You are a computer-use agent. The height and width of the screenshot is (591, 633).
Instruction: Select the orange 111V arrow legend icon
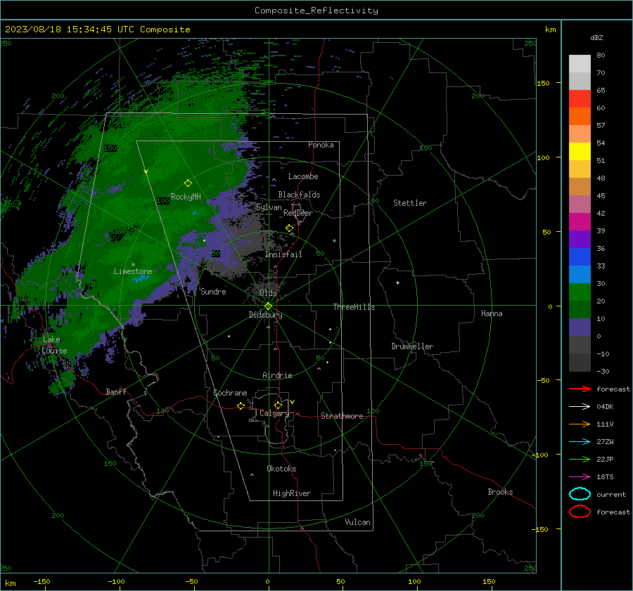(x=580, y=424)
